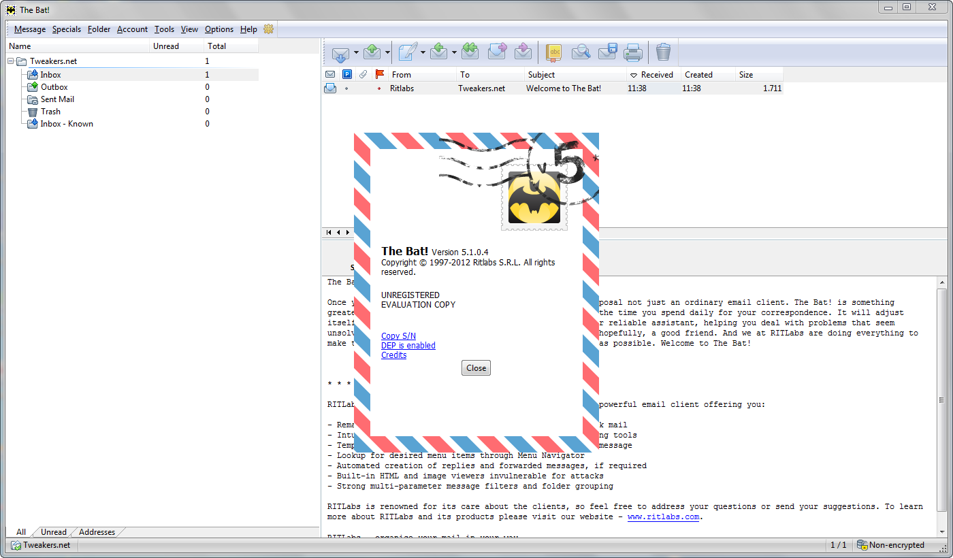This screenshot has height=558, width=953.
Task: Click the paperclip attachment column header
Action: (364, 75)
